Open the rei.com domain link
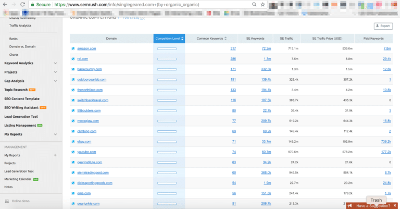Image resolution: width=400 pixels, height=209 pixels. 83,59
